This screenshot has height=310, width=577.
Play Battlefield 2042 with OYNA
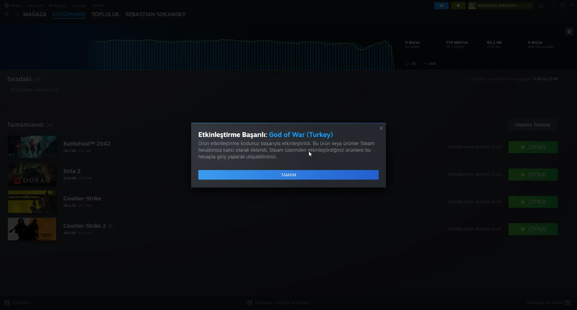pyautogui.click(x=533, y=147)
